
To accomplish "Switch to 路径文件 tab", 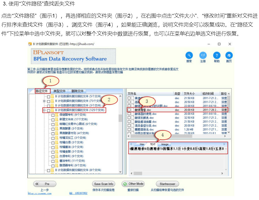I will (x=41, y=91).
